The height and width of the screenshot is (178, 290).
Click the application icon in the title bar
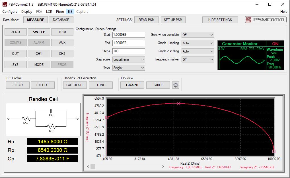[x=4, y=4]
